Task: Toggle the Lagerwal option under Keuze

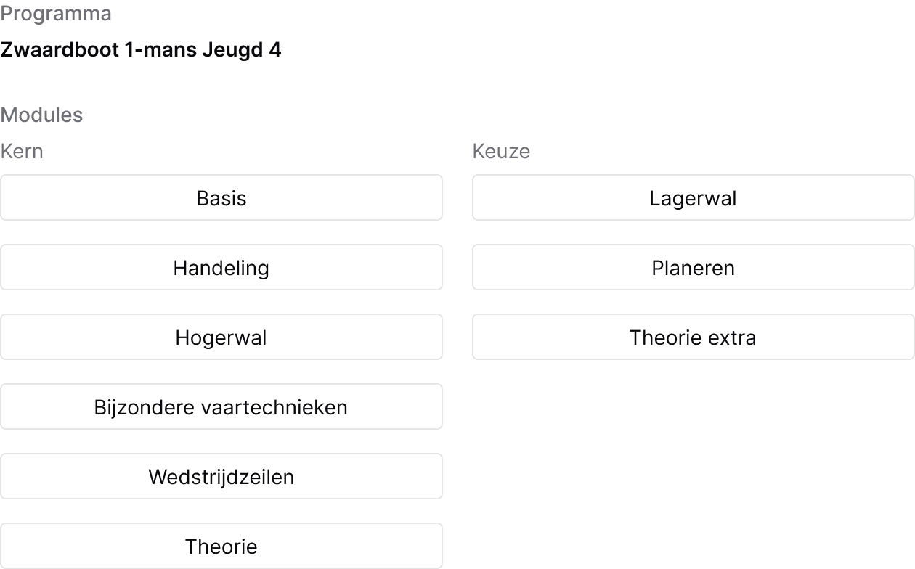Action: [x=694, y=197]
